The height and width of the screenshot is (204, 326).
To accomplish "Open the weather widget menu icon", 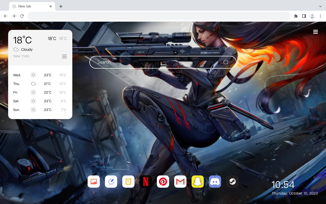I will tap(64, 56).
